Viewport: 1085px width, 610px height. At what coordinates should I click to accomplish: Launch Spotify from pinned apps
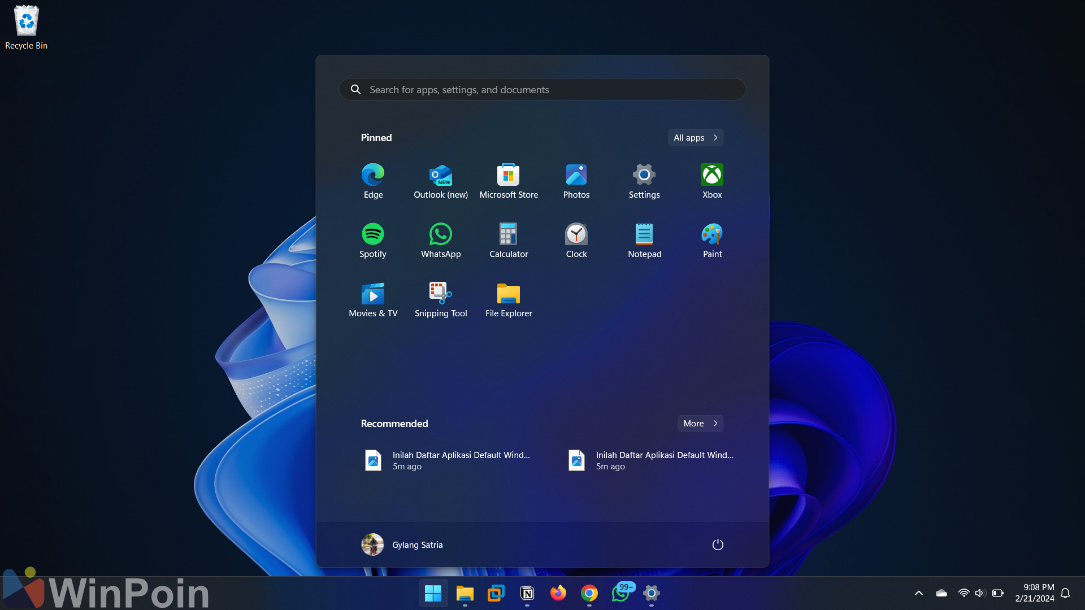(373, 240)
